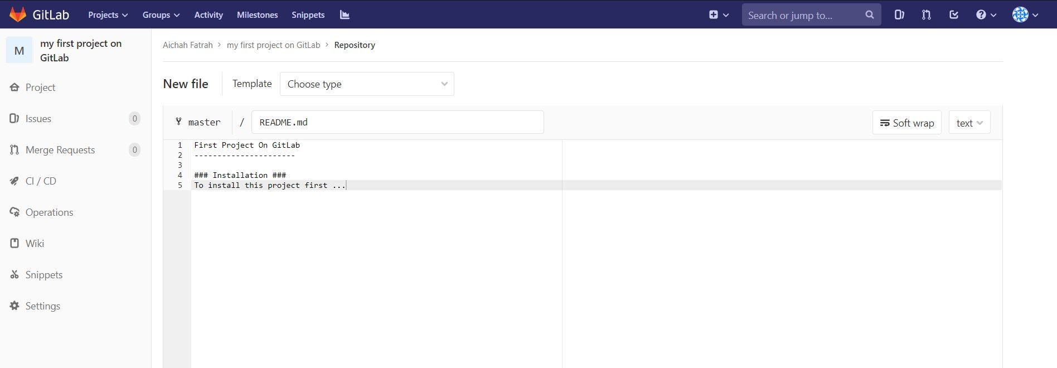Open merge requests icon in top bar
The width and height of the screenshot is (1057, 368).
pyautogui.click(x=927, y=15)
